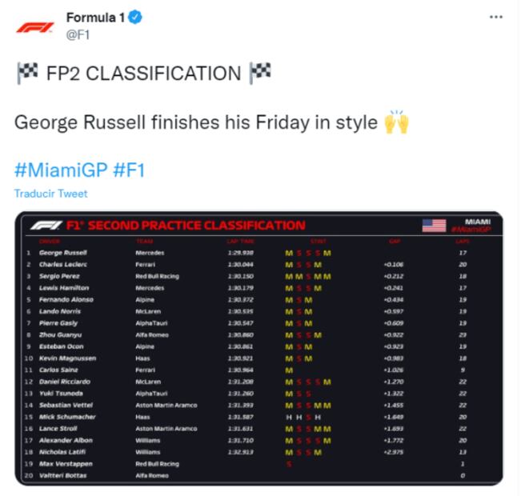Click the blue verified badge
Screen dimensions: 521x496
(x=135, y=18)
